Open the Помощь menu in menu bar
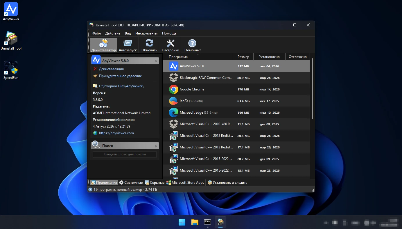402x229 pixels. (x=169, y=33)
